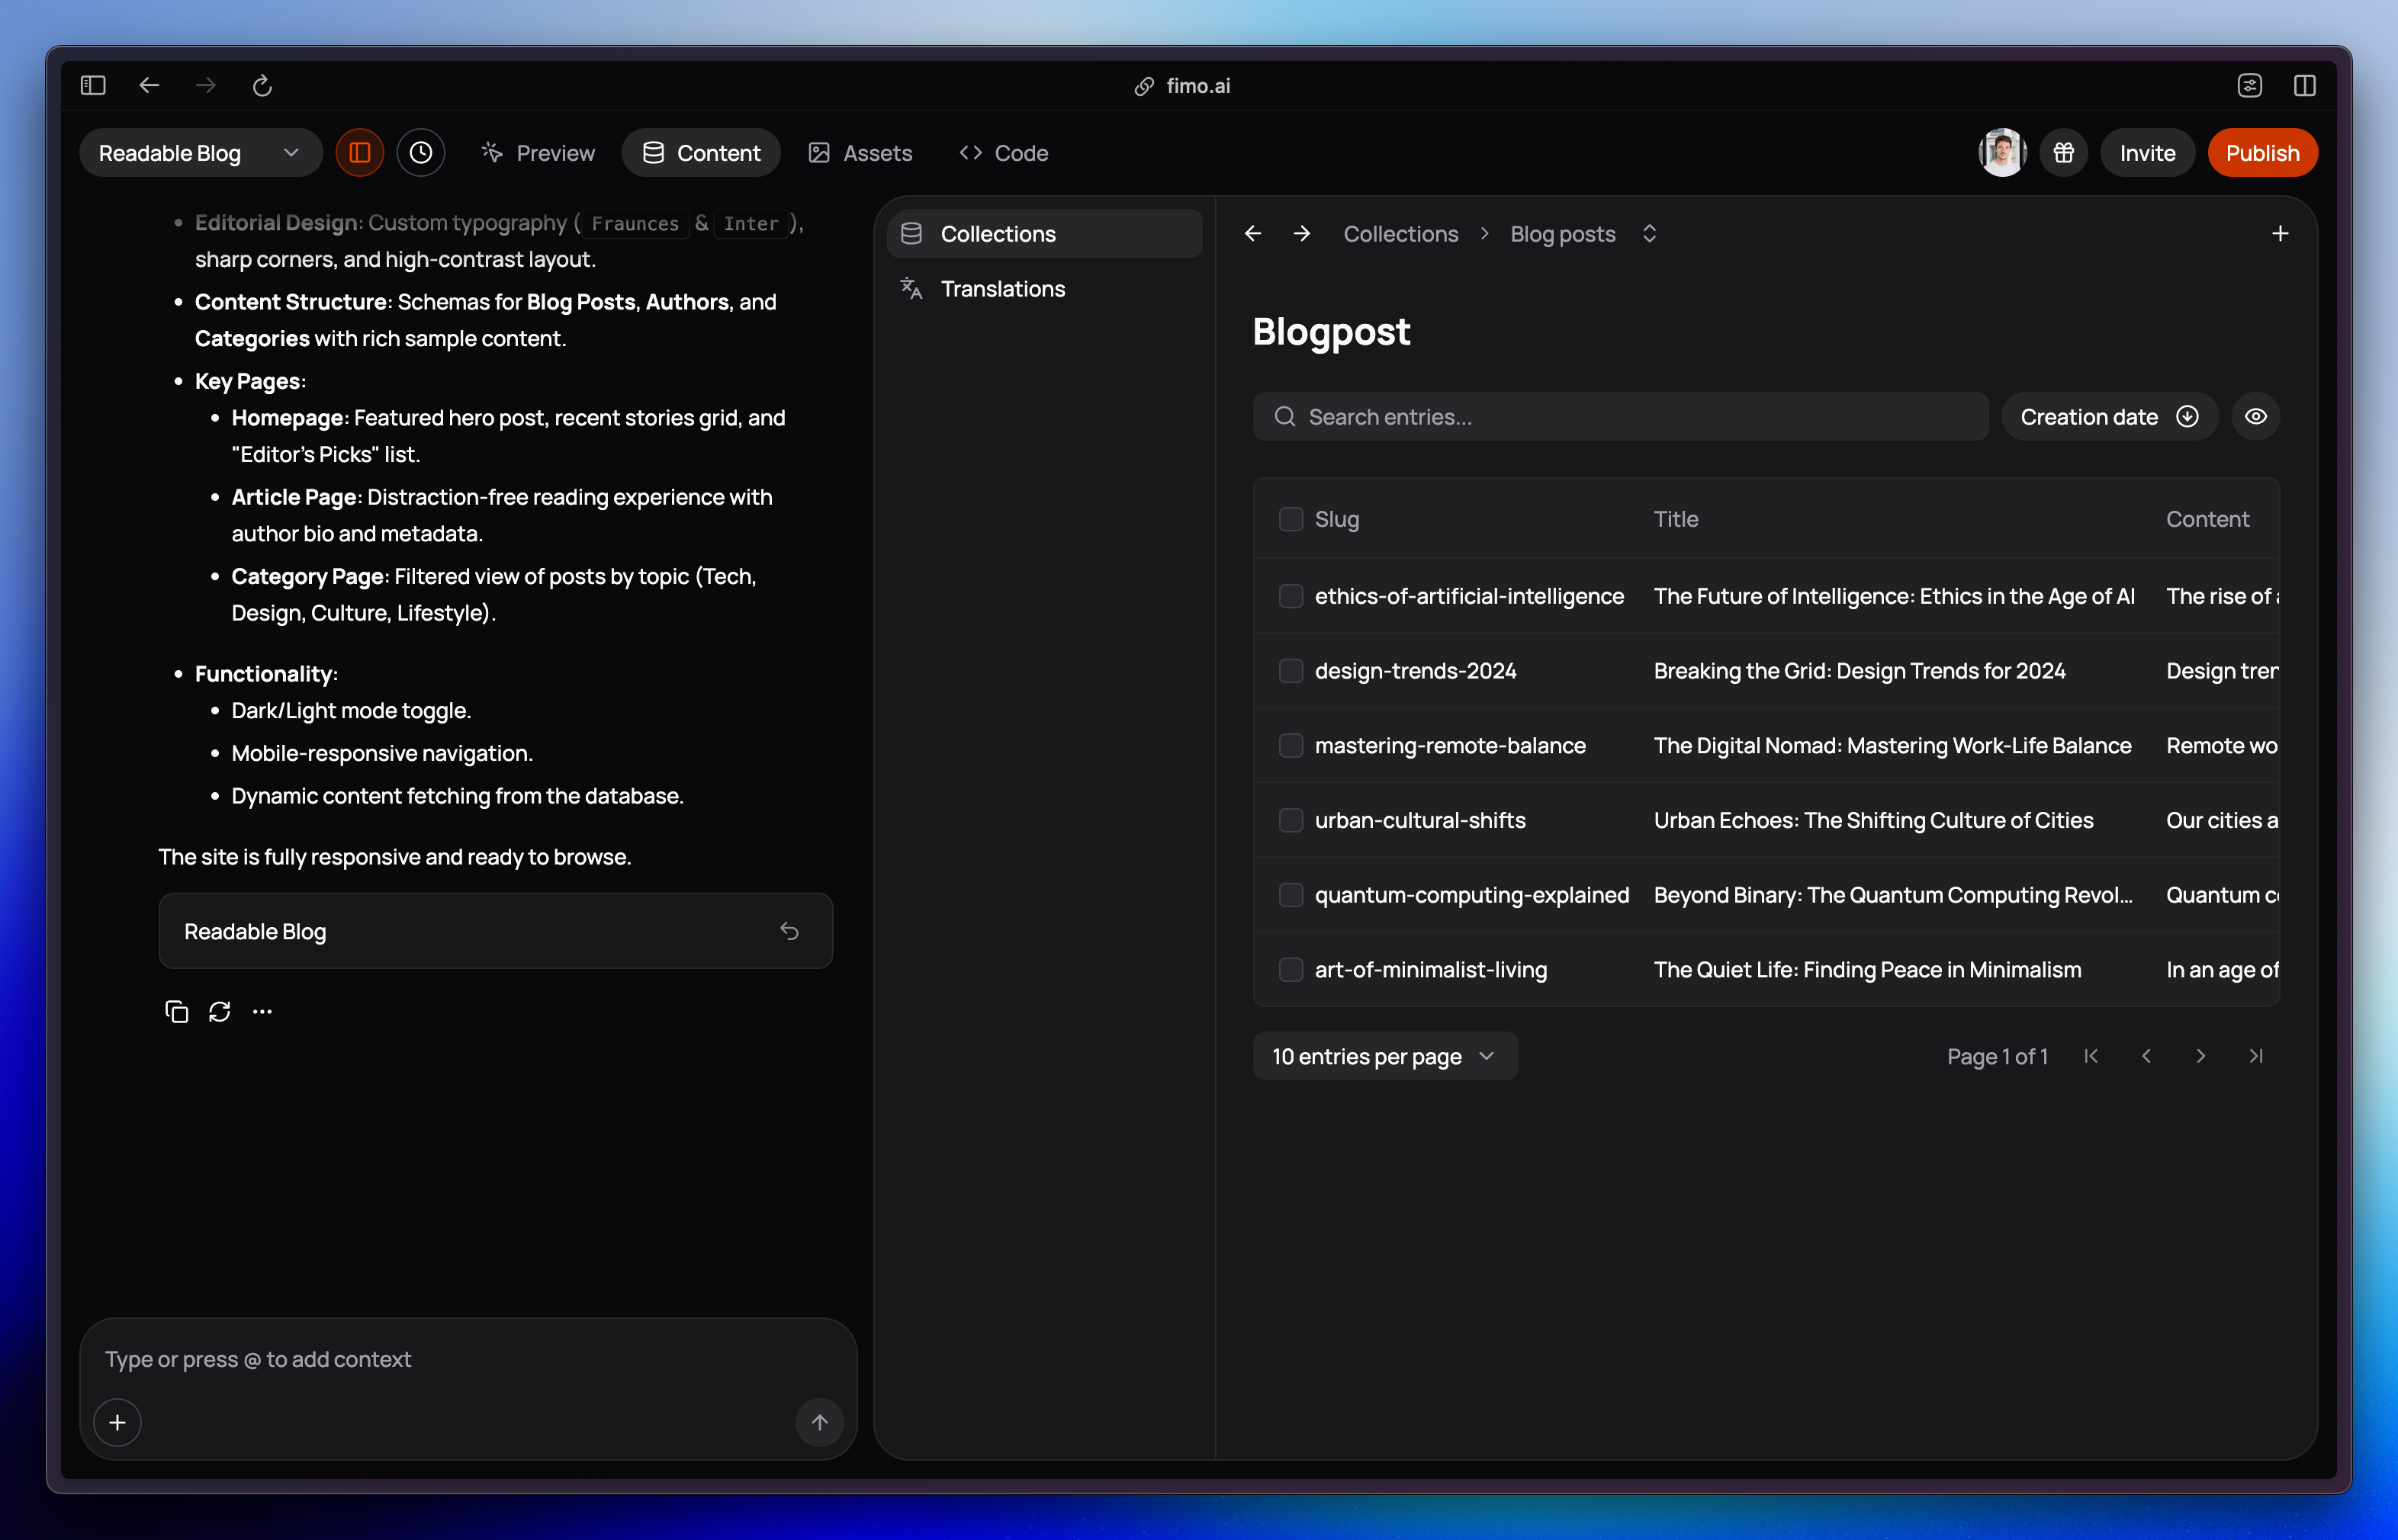The height and width of the screenshot is (1540, 2398).
Task: Check the design-trends-2024 row checkbox
Action: coord(1291,671)
